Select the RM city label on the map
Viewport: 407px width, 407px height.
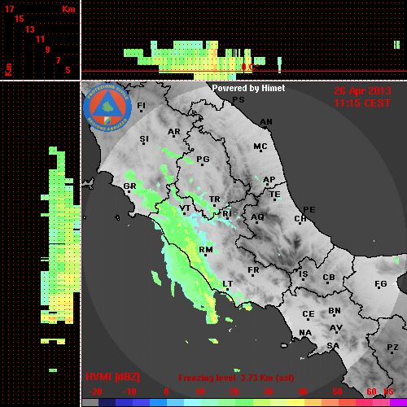[206, 250]
